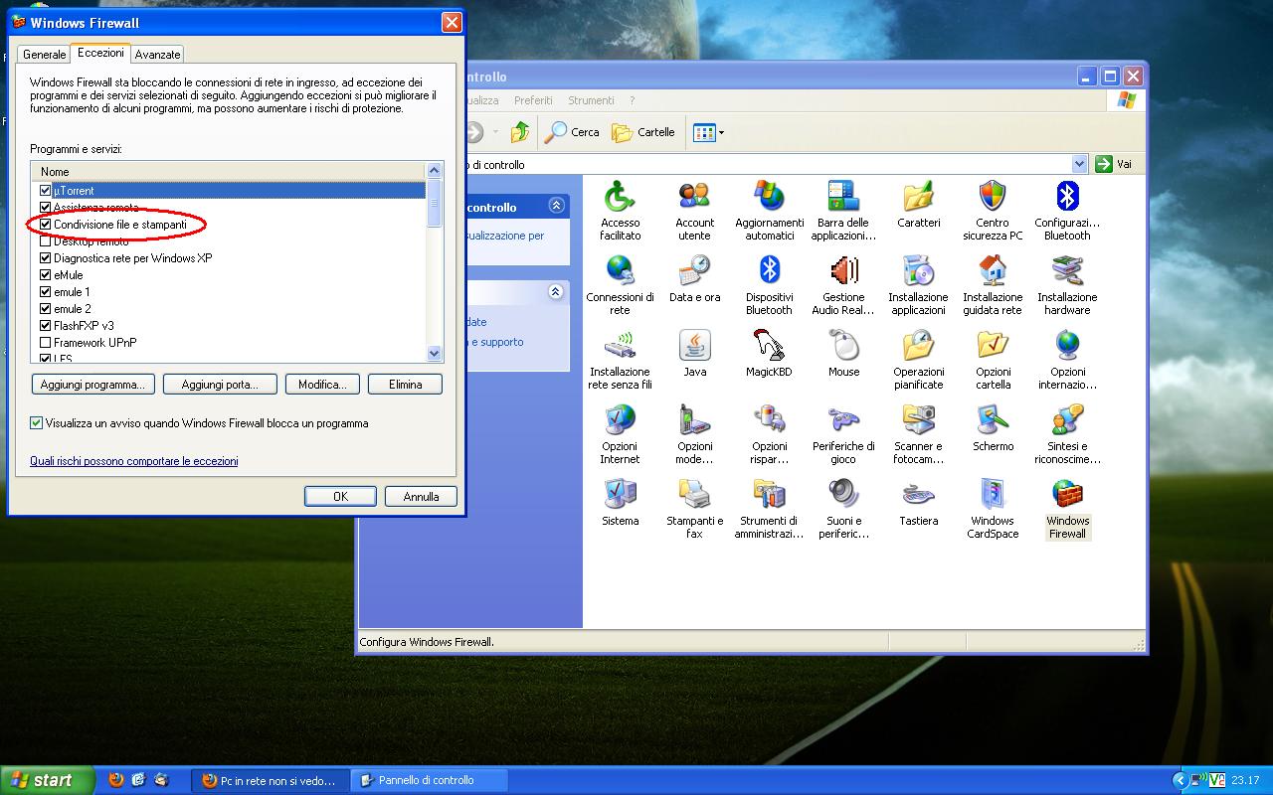1273x795 pixels.
Task: Toggle Visualizza un avviso notification checkbox
Action: pyautogui.click(x=37, y=422)
